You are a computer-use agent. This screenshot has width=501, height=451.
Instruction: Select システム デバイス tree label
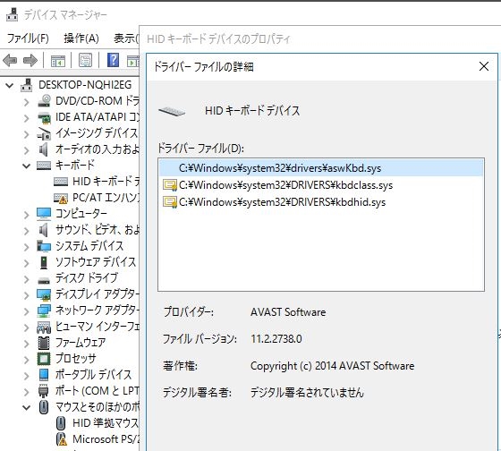pos(89,246)
